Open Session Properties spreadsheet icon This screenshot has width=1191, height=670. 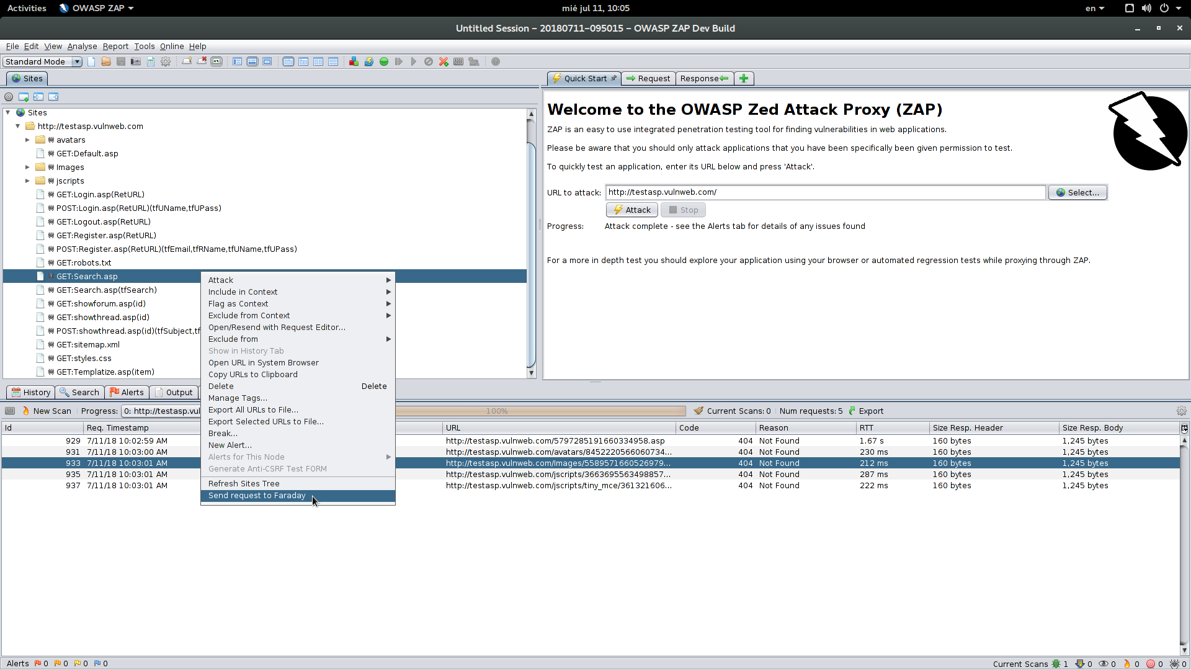(151, 61)
